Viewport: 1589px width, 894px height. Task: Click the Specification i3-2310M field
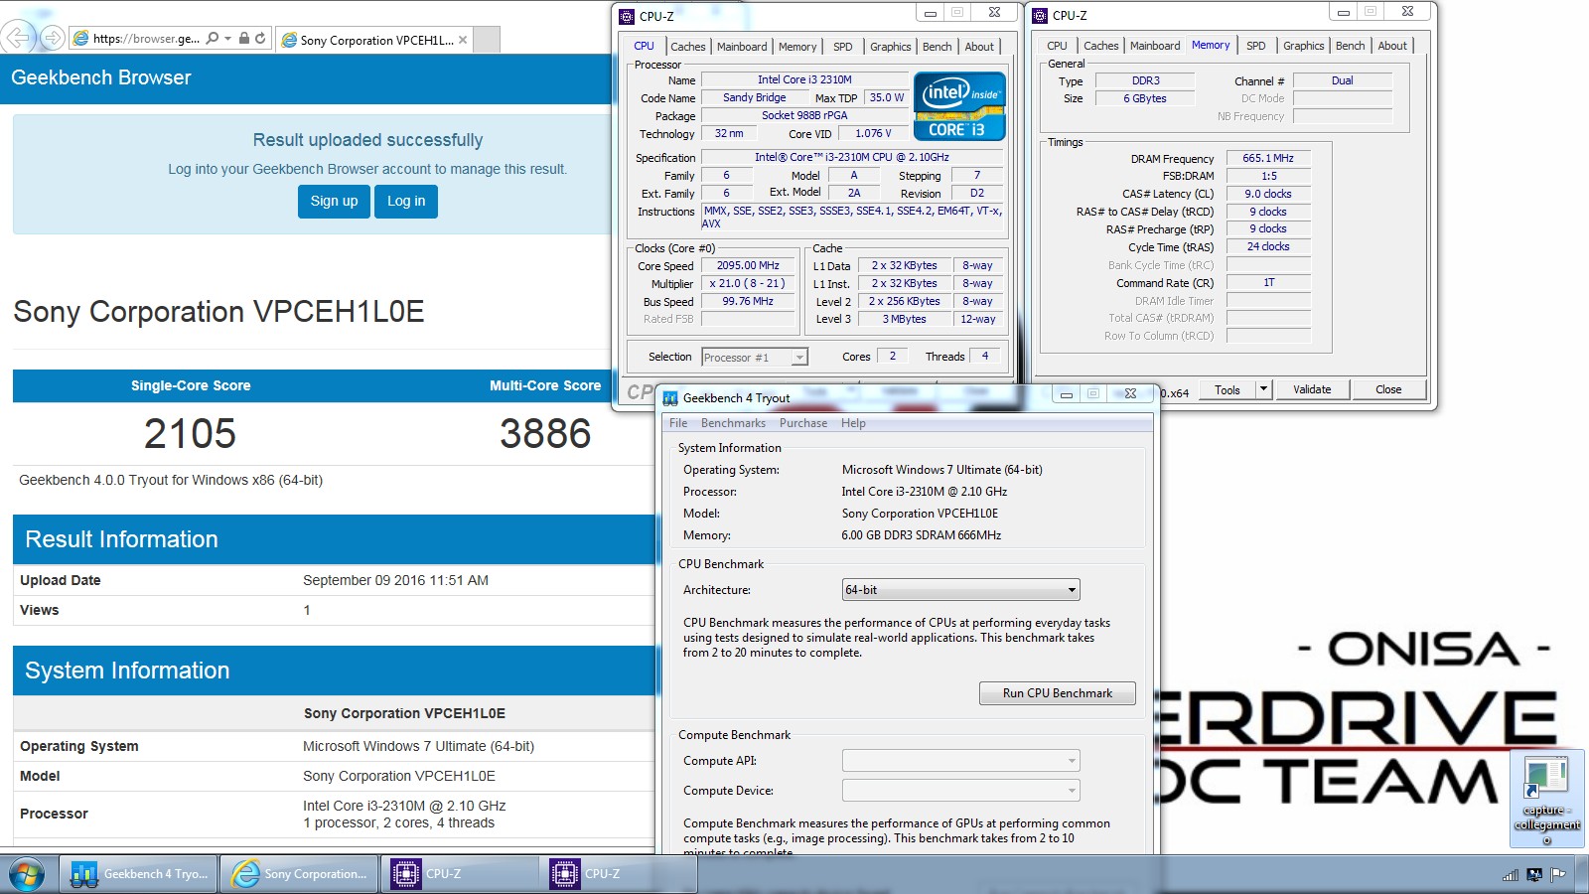[852, 157]
